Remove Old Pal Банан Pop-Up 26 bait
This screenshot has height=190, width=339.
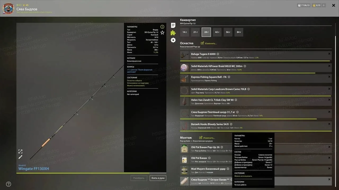(x=329, y=147)
